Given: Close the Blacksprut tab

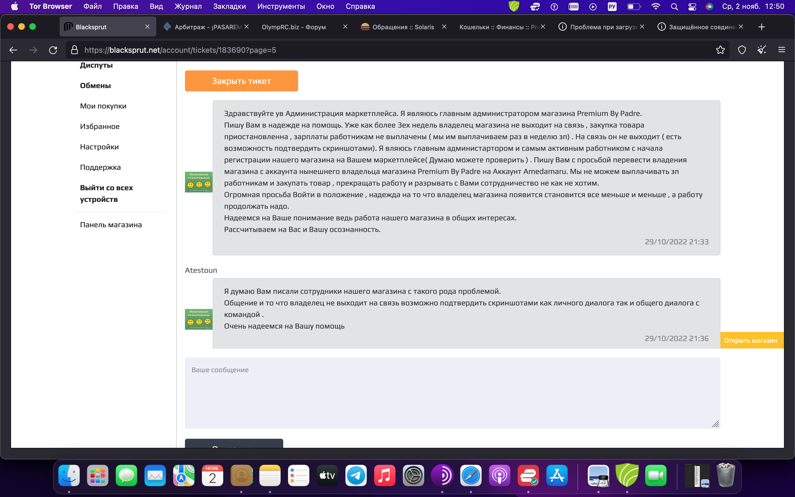Looking at the screenshot, I should pyautogui.click(x=147, y=27).
